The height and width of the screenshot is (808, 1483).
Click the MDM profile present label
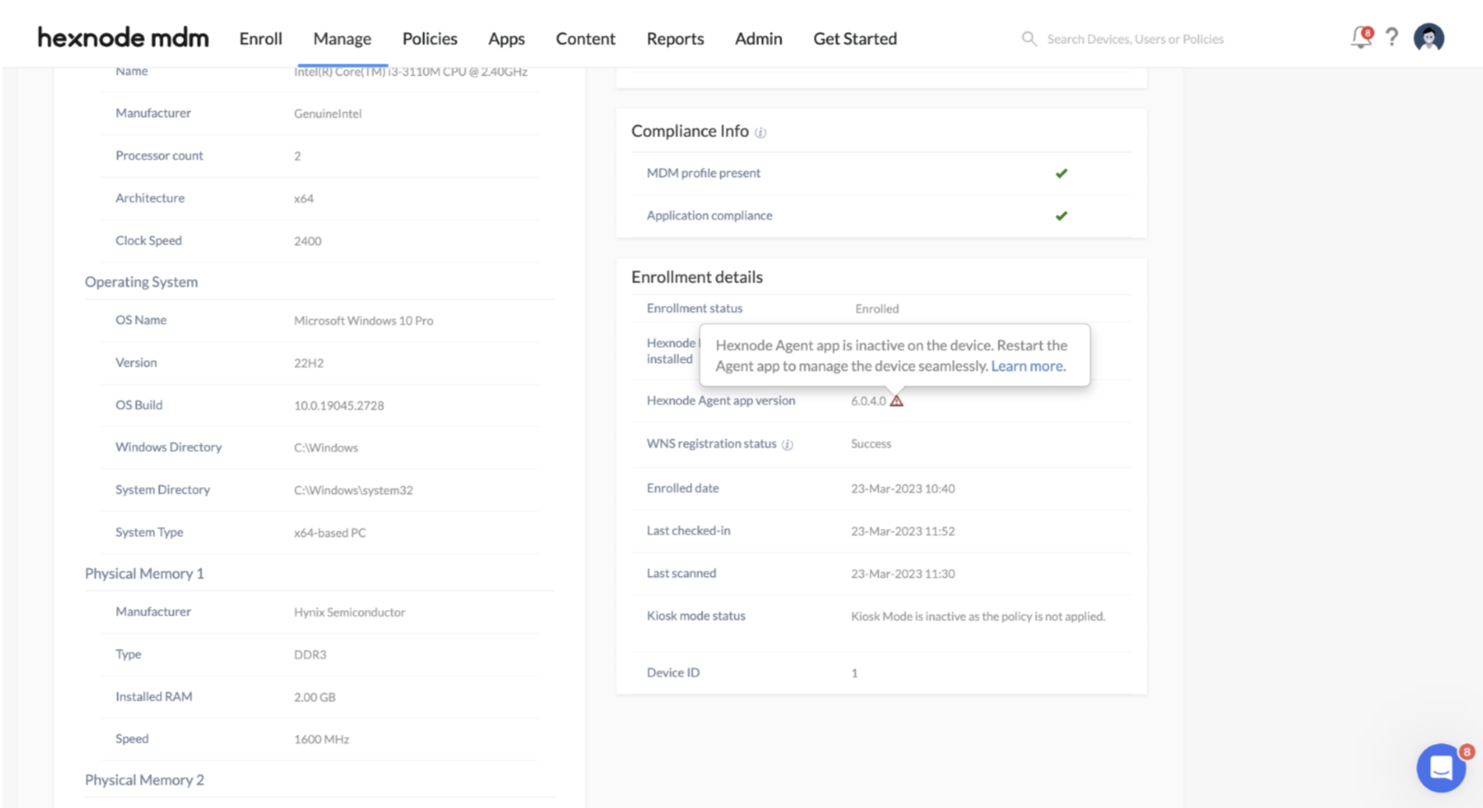[x=703, y=173]
